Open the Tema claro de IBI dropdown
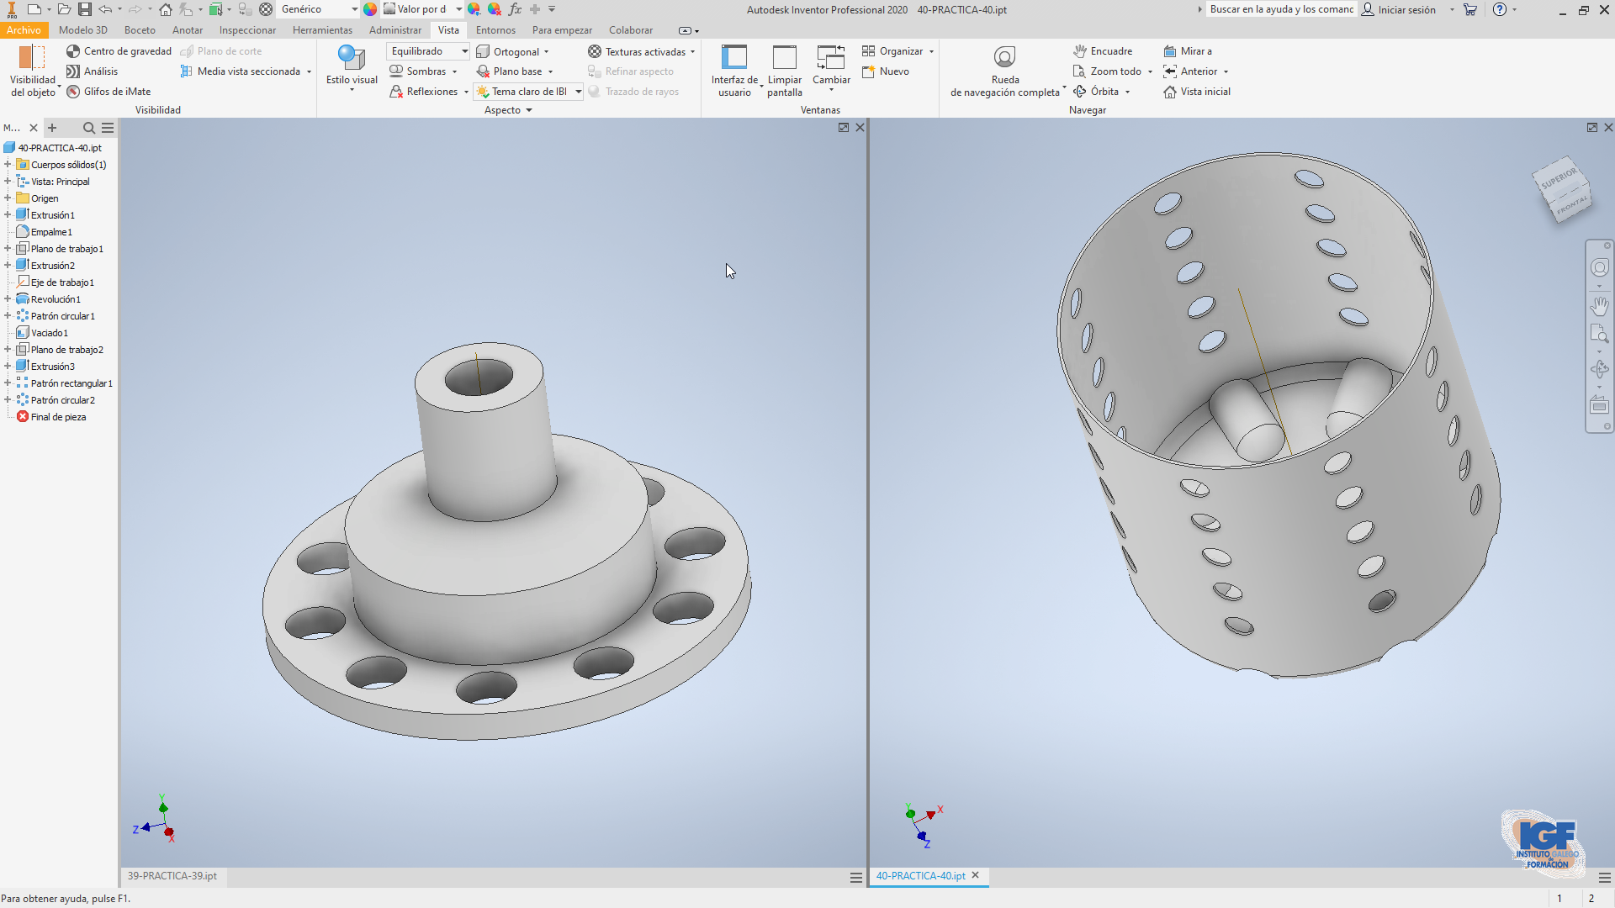Image resolution: width=1615 pixels, height=908 pixels. (579, 92)
